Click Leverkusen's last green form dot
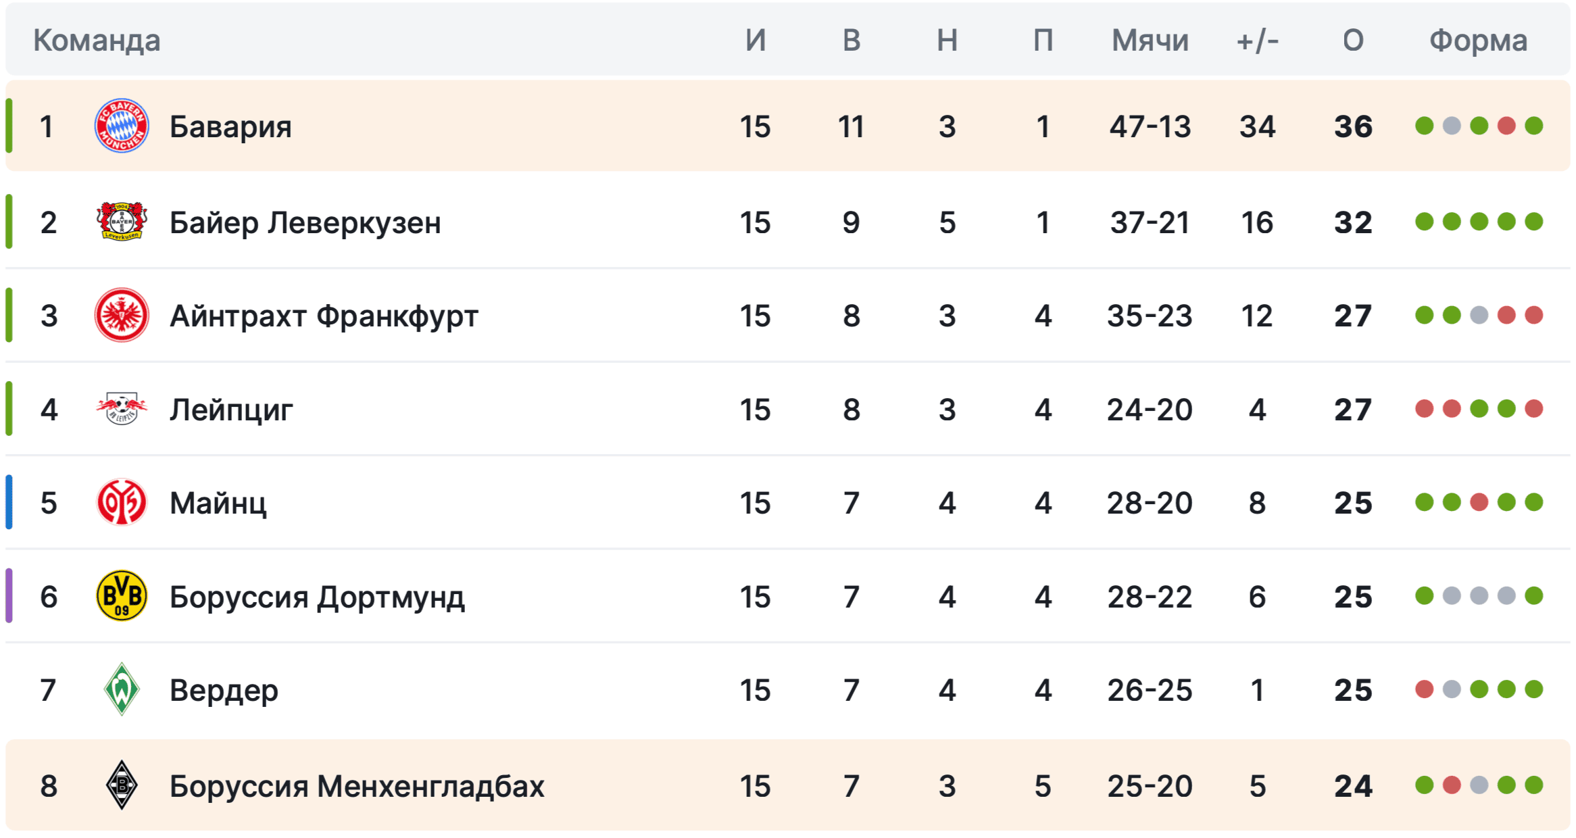 click(1534, 222)
